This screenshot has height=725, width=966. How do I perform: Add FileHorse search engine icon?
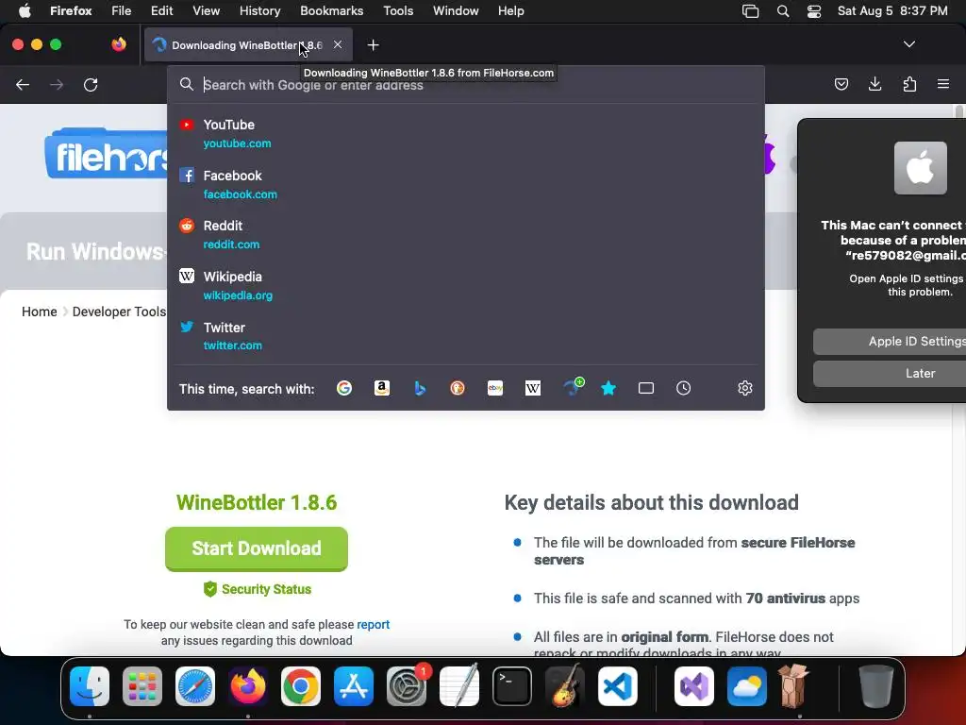[x=574, y=387]
